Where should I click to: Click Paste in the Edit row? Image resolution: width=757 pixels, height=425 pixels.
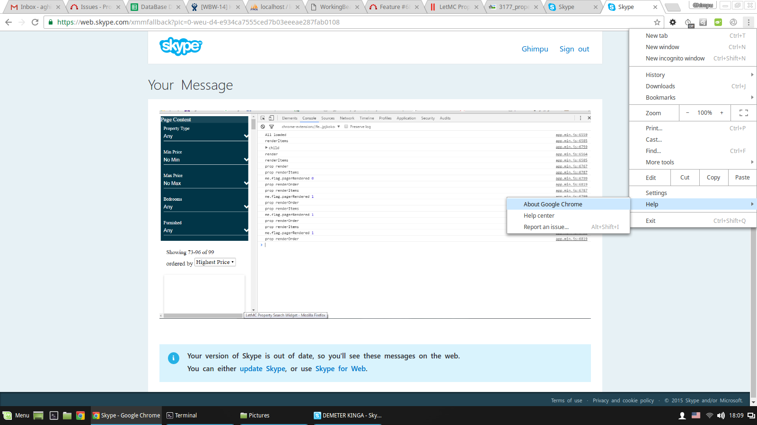click(742, 178)
